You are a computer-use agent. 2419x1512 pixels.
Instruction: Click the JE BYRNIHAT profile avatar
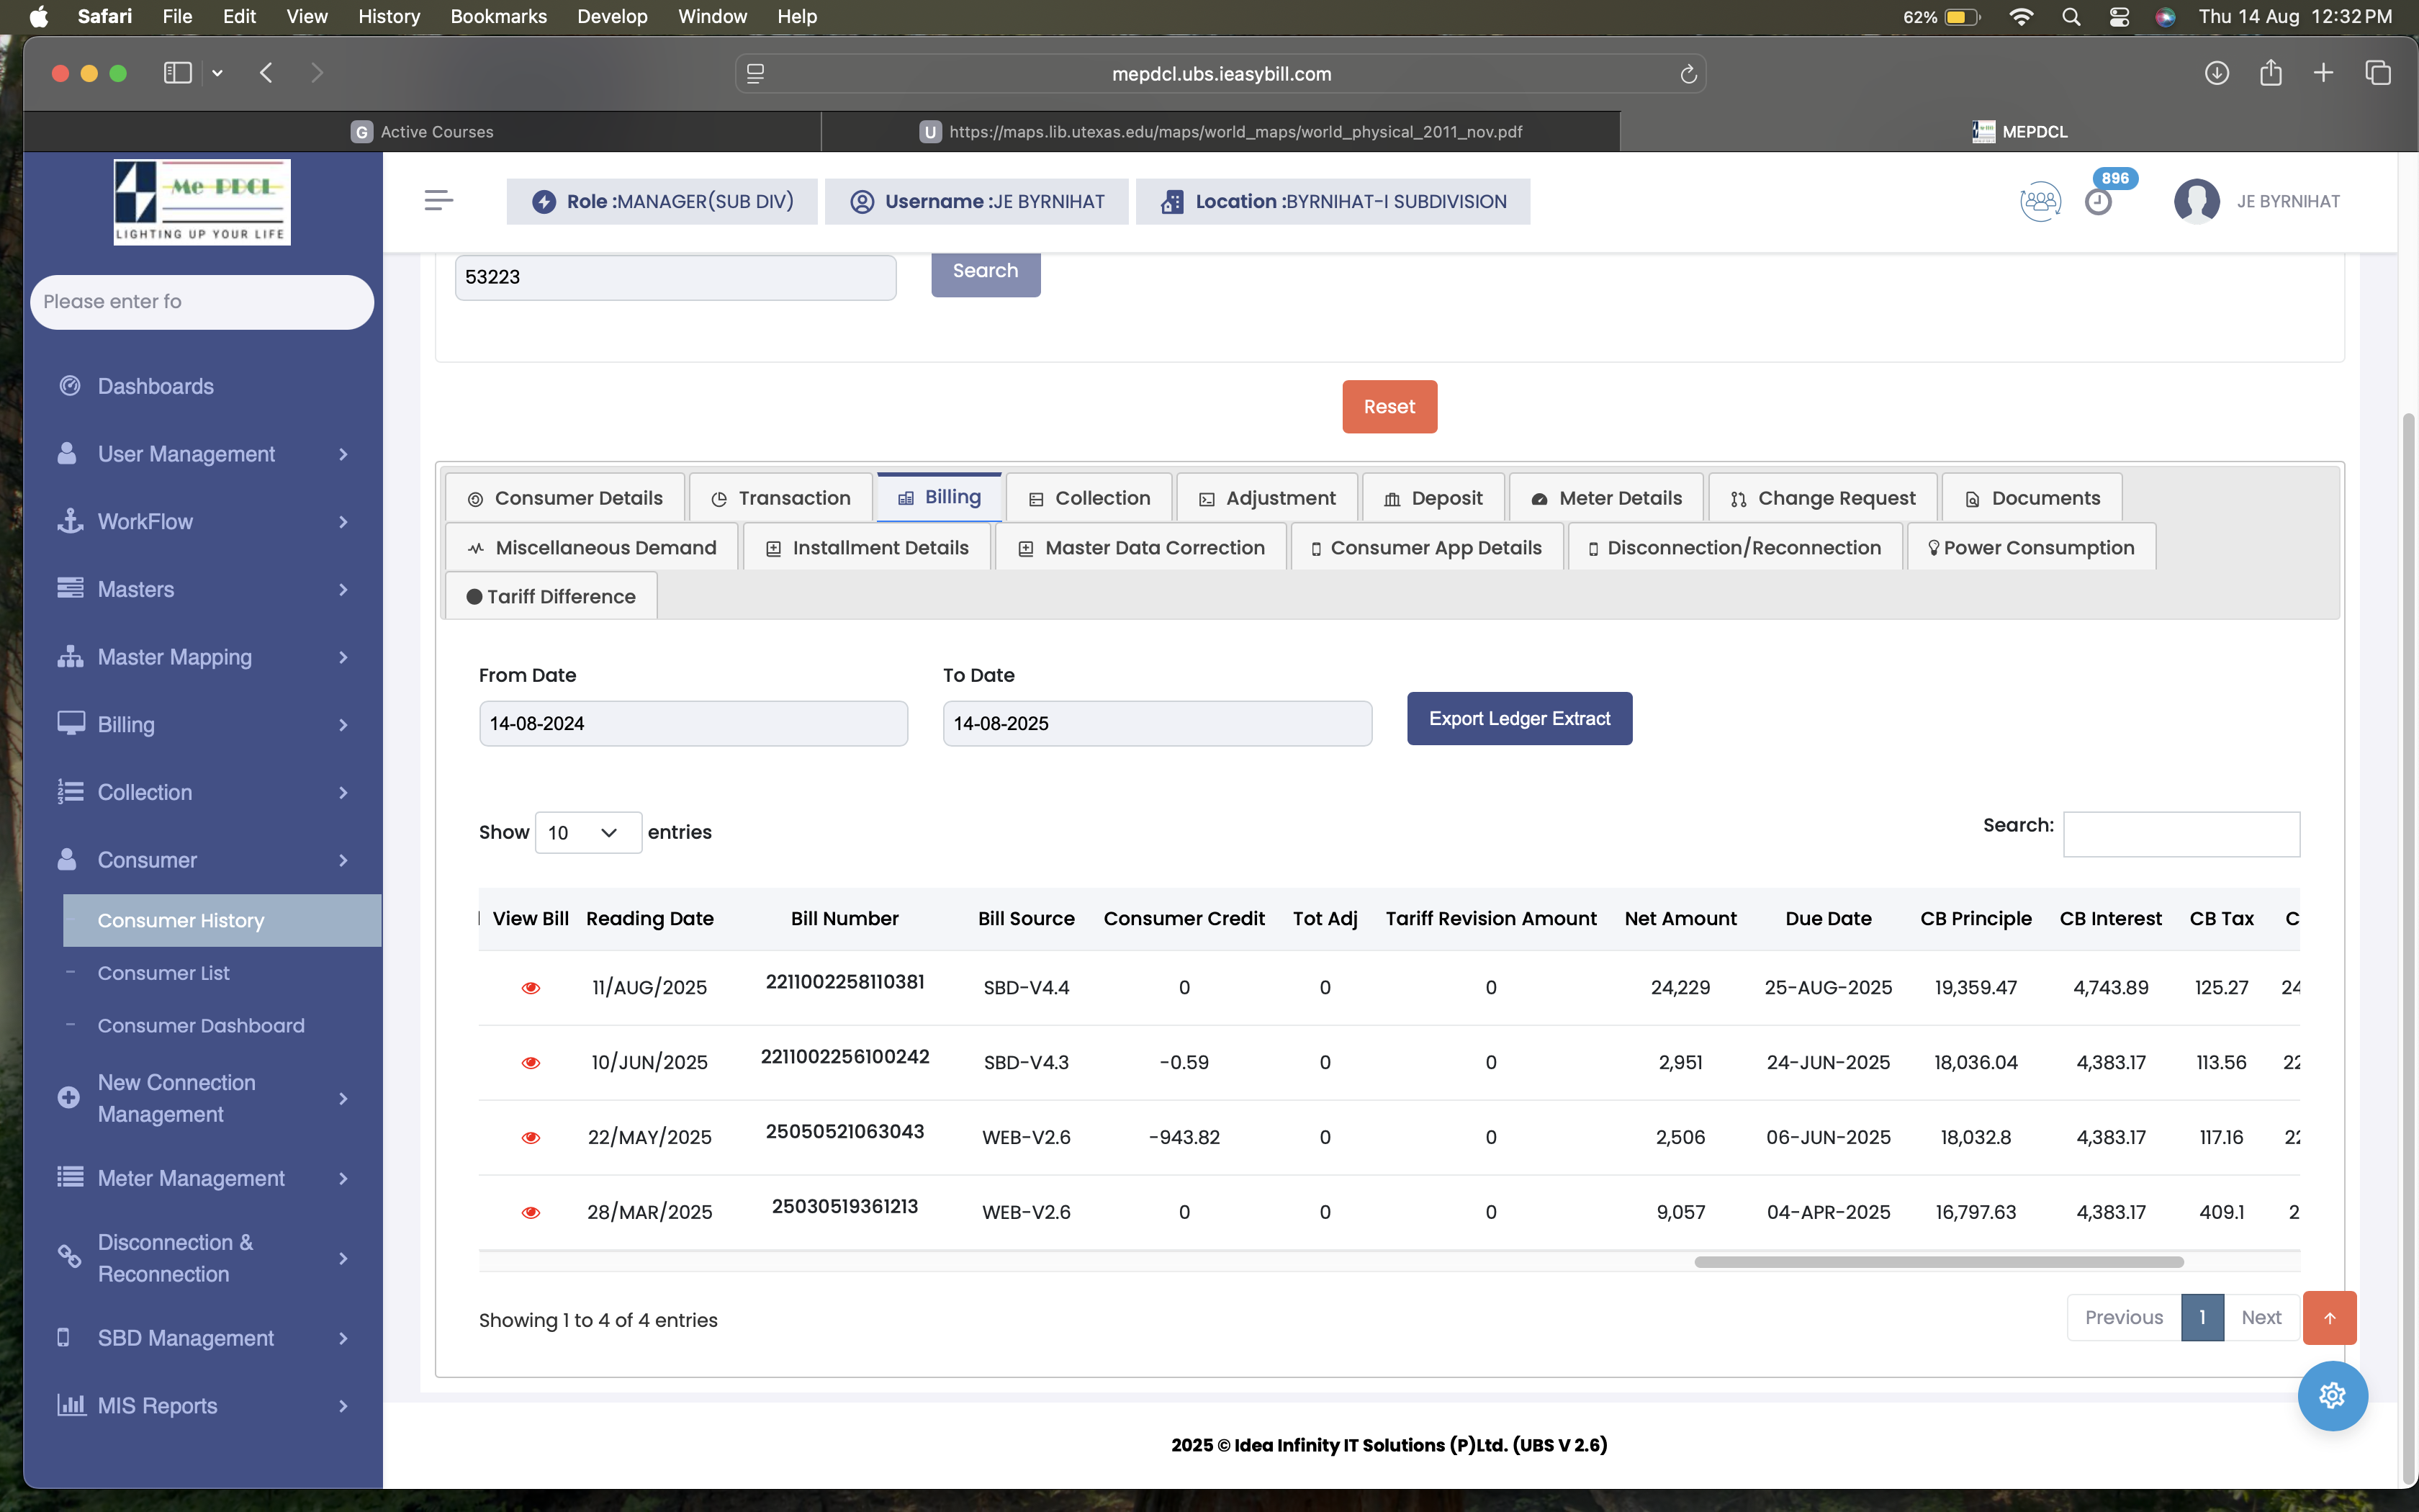tap(2196, 201)
